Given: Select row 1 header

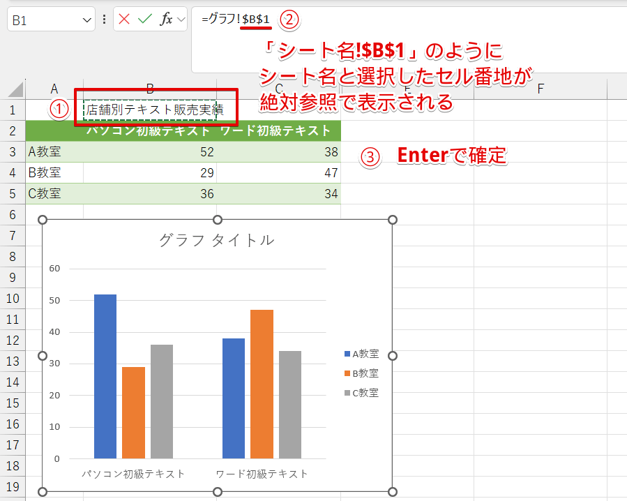Looking at the screenshot, I should pyautogui.click(x=13, y=110).
